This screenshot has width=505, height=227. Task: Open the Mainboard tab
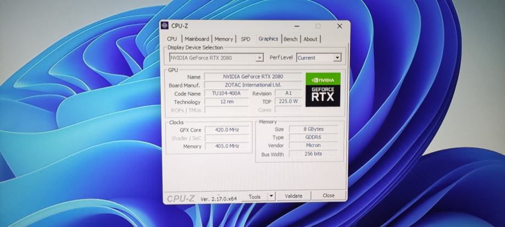[x=197, y=38]
